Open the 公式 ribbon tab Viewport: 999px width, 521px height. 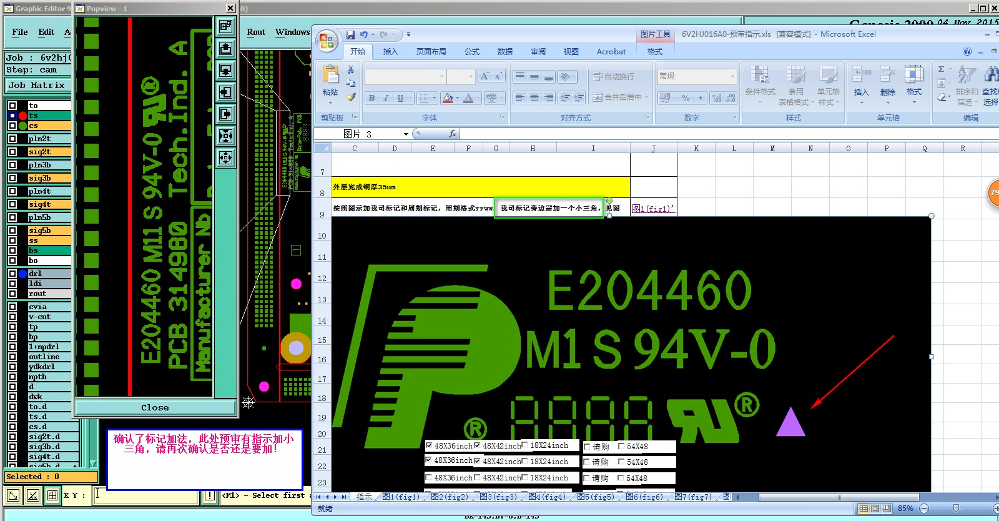(472, 52)
